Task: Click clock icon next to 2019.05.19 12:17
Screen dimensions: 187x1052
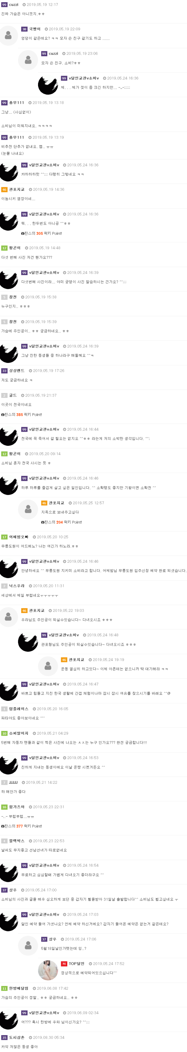Action: (24, 4)
